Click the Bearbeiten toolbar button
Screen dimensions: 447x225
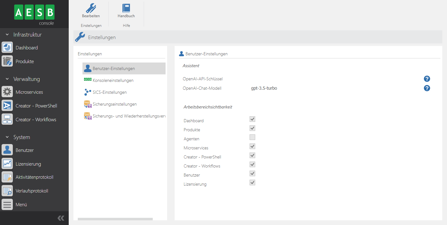(x=91, y=11)
